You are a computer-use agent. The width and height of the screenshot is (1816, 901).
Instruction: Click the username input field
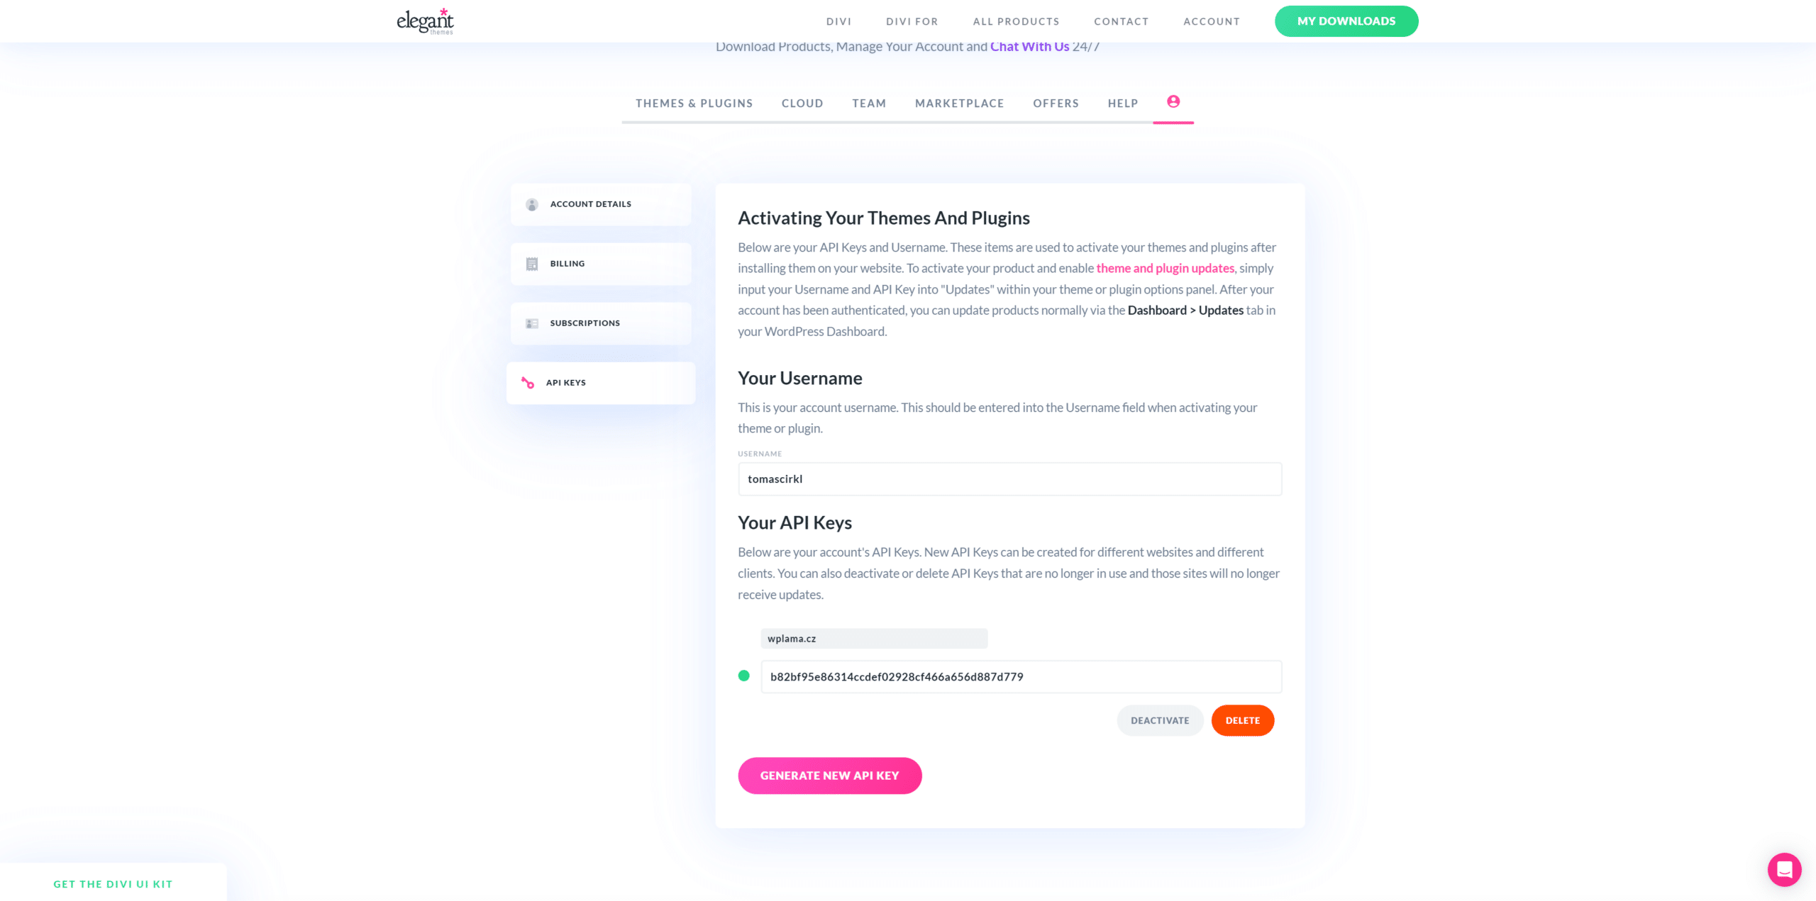coord(1010,479)
